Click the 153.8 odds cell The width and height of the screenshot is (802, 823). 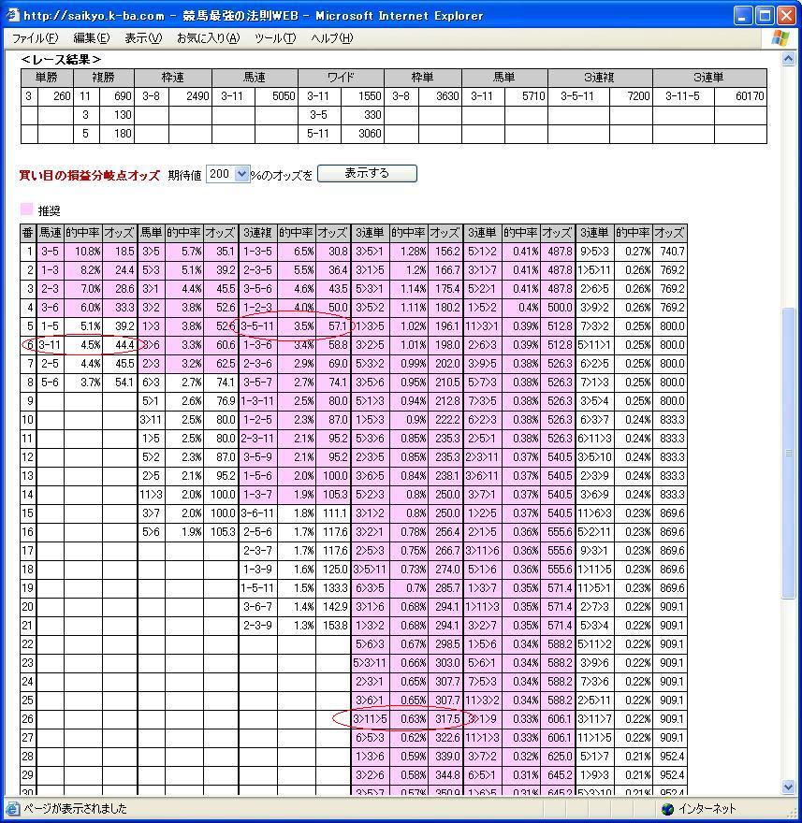pos(333,626)
